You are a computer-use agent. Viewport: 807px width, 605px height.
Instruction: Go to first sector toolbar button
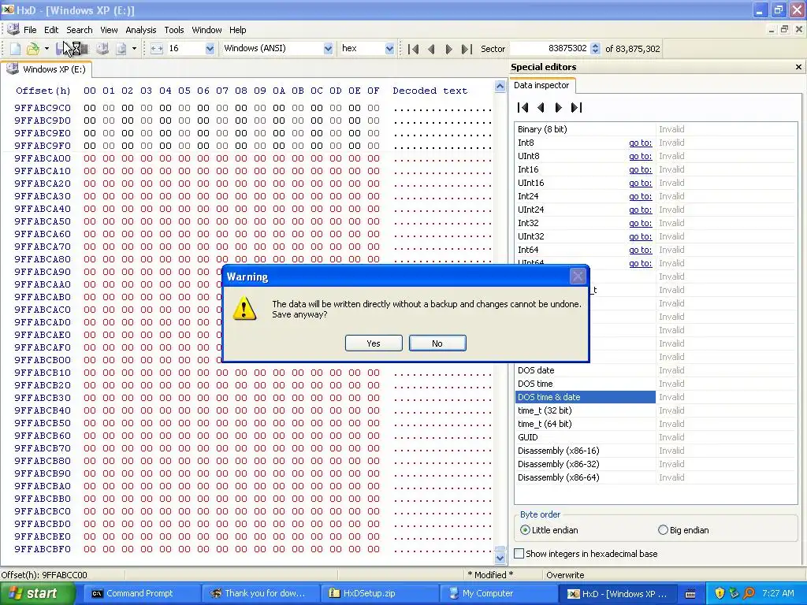click(x=413, y=49)
